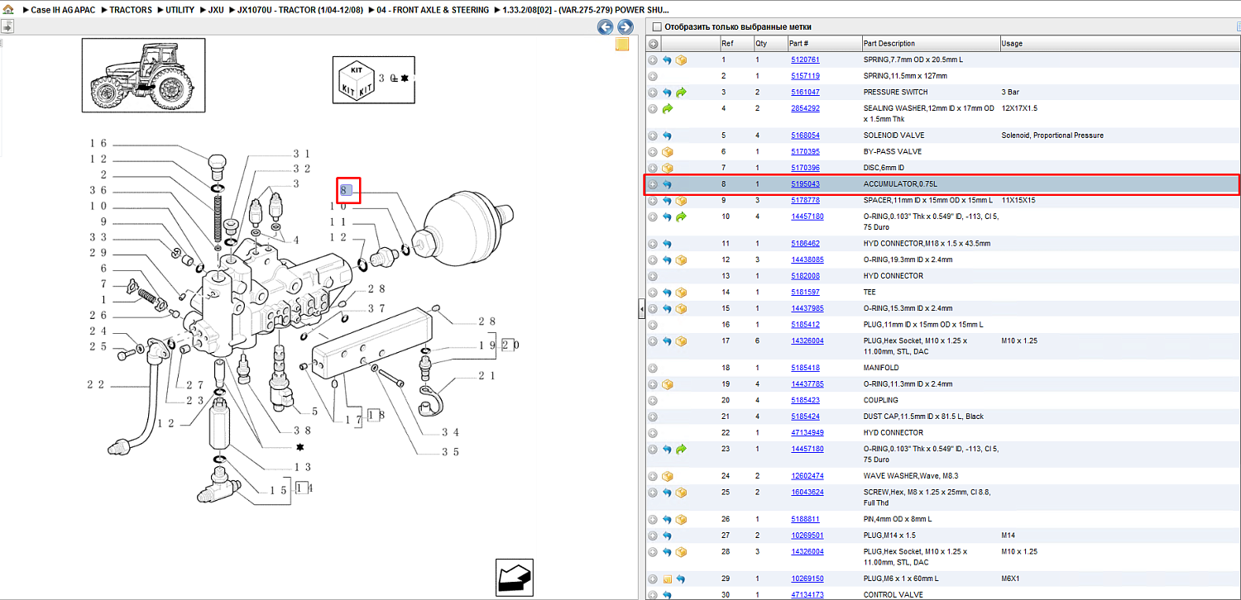
Task: Click the box icon for TEE part 5181597
Action: point(681,293)
